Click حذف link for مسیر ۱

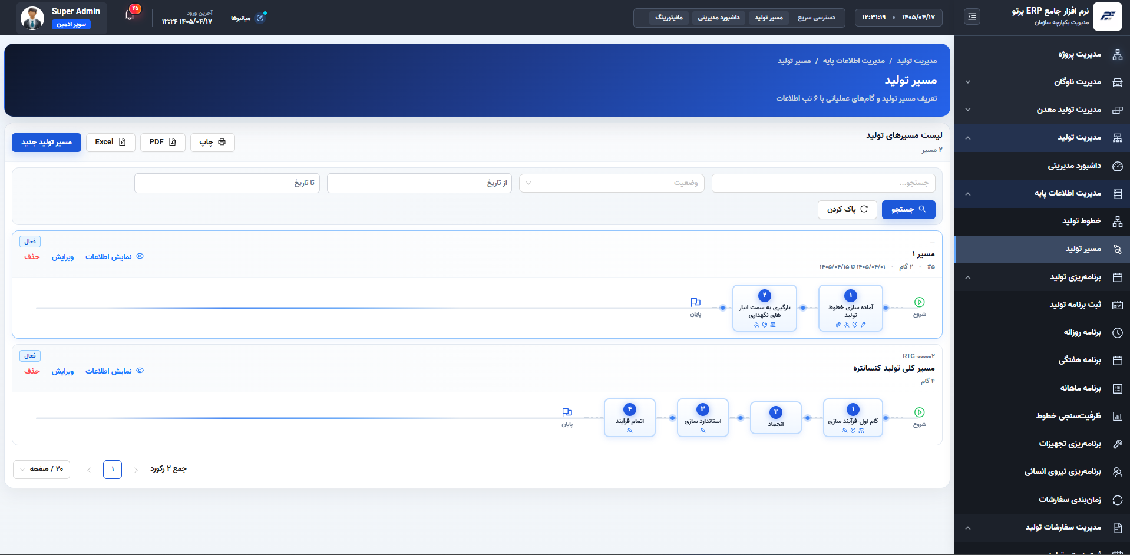point(32,257)
